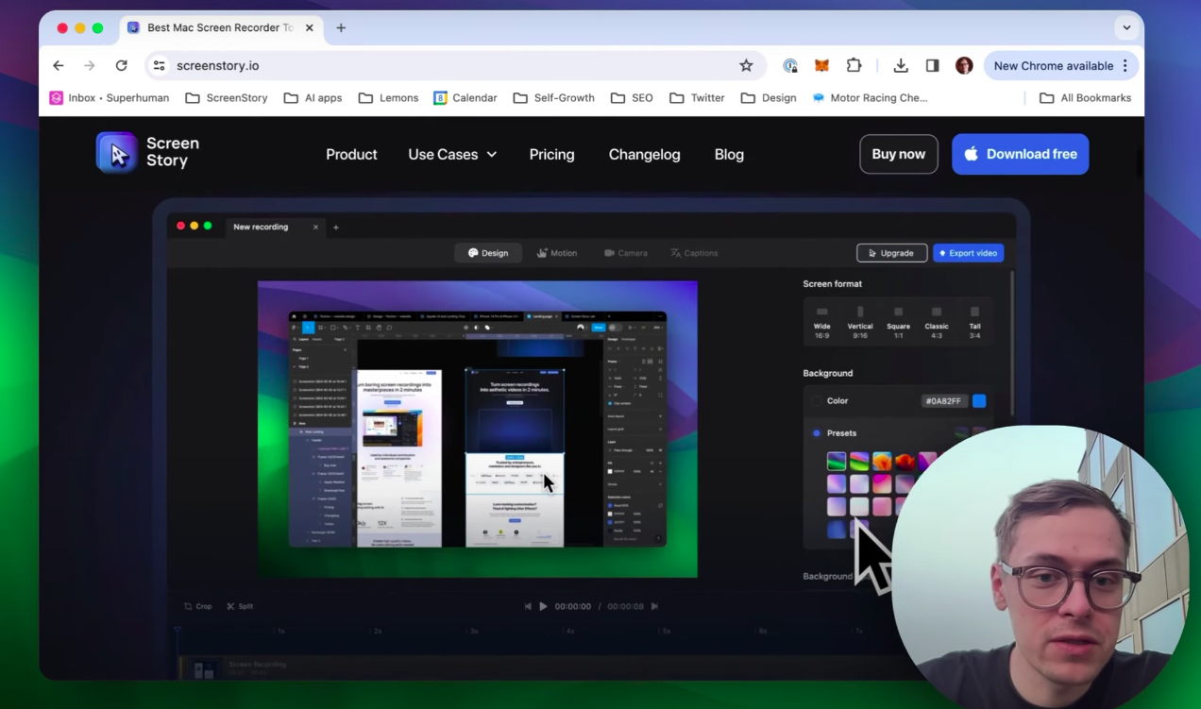This screenshot has height=709, width=1201.
Task: Select the Classic 4:3 screen format
Action: tap(937, 321)
